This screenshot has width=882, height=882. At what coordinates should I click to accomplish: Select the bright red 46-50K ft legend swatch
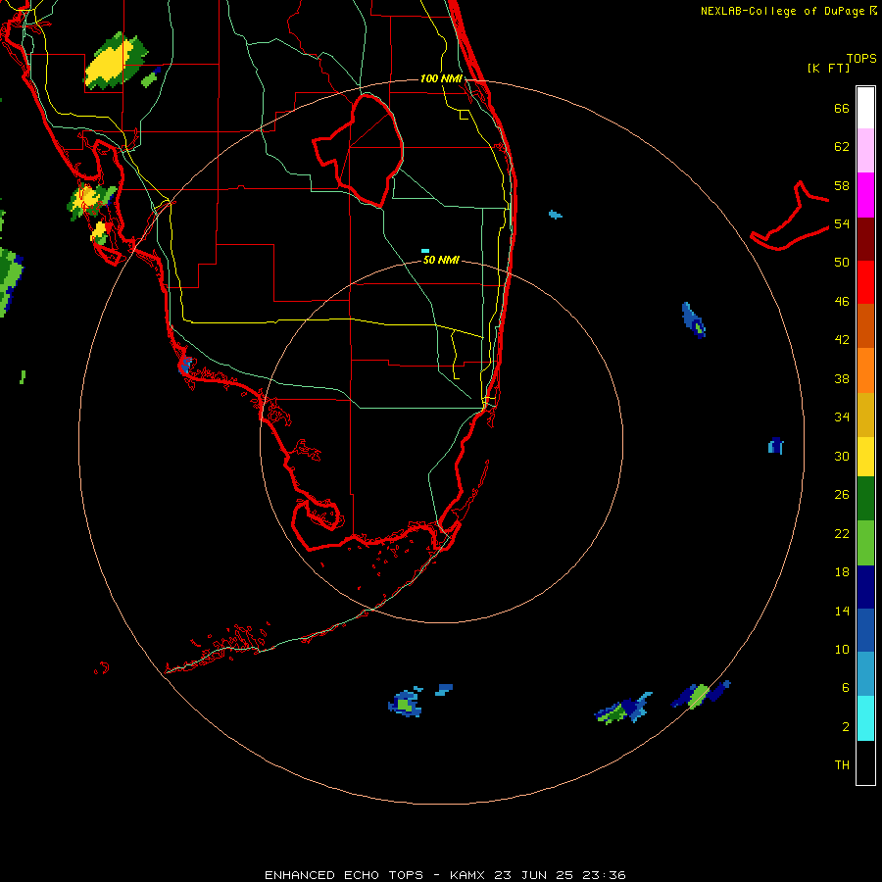tap(865, 282)
